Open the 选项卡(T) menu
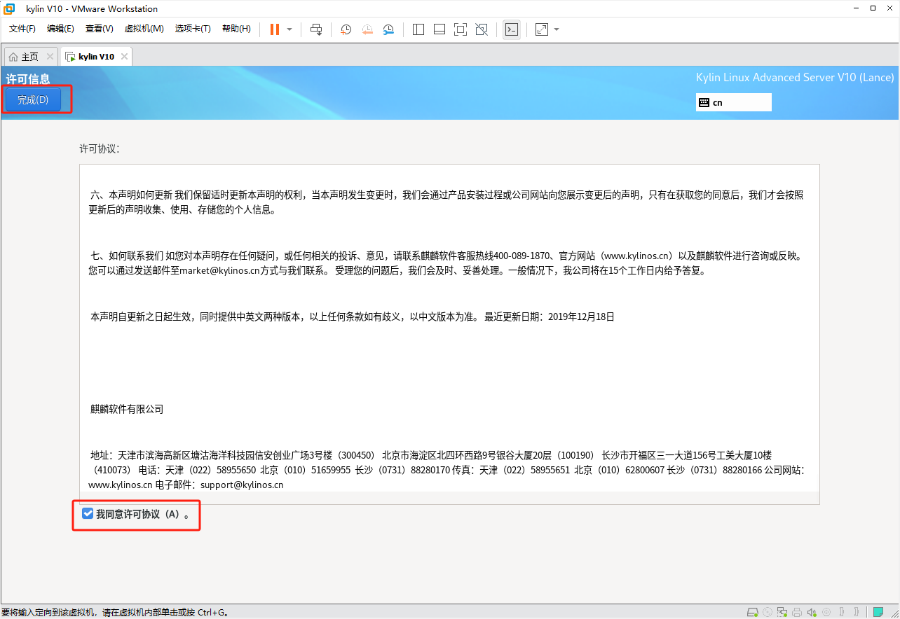Image resolution: width=900 pixels, height=619 pixels. [x=193, y=29]
